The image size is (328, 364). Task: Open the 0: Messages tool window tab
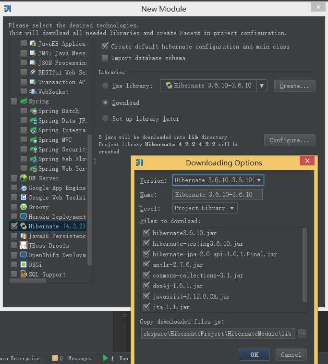[72, 358]
